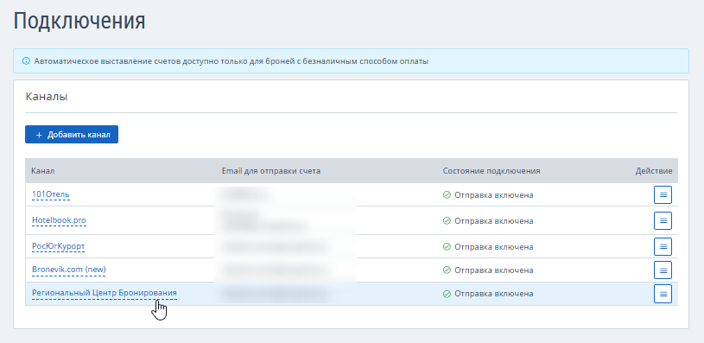The height and width of the screenshot is (343, 704).
Task: Open Региональный Центр Бронирования channel link
Action: tap(105, 293)
